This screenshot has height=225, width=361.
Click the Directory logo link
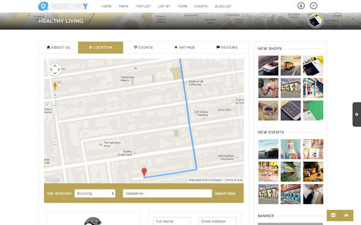tap(63, 6)
